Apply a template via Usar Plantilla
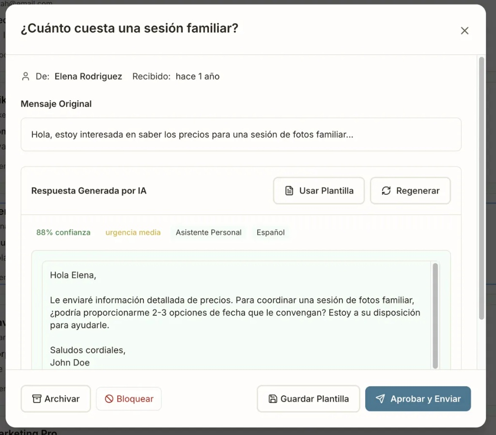 tap(318, 190)
